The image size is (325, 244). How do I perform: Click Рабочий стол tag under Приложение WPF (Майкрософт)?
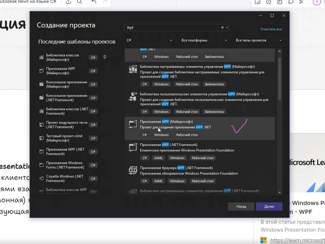187,135
